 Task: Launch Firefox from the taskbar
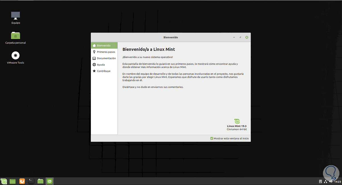point(22,181)
